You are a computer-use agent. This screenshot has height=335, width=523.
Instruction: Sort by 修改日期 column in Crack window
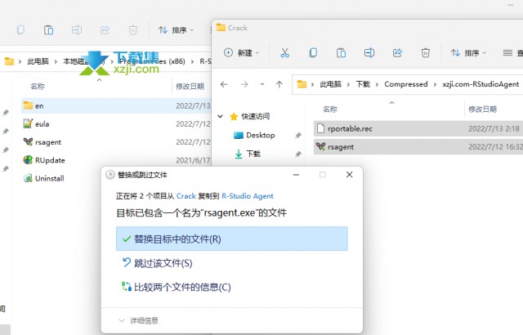tap(483, 109)
